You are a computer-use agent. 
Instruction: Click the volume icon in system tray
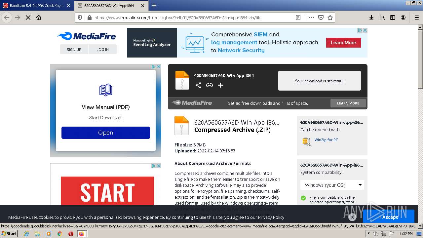coord(376,234)
